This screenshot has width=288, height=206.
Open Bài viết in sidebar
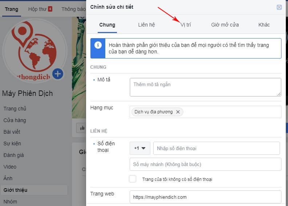tap(12, 132)
